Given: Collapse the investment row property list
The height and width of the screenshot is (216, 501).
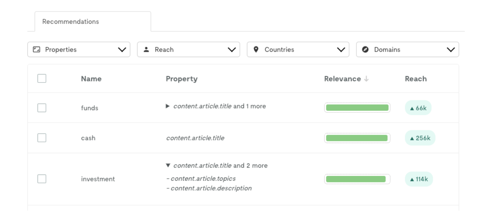Looking at the screenshot, I should [x=168, y=165].
